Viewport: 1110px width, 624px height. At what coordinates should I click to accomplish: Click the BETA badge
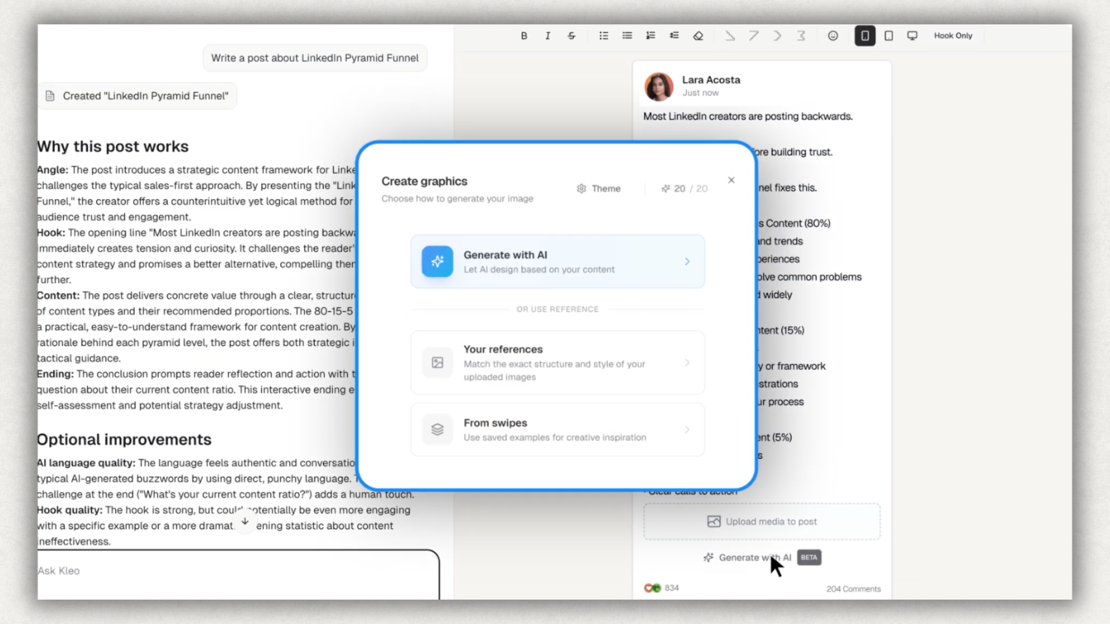[809, 558]
